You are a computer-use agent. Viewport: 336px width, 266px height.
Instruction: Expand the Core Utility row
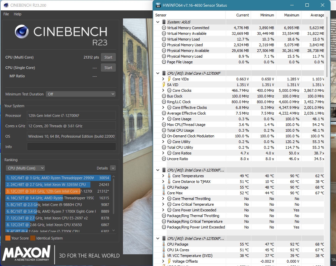pyautogui.click(x=163, y=142)
